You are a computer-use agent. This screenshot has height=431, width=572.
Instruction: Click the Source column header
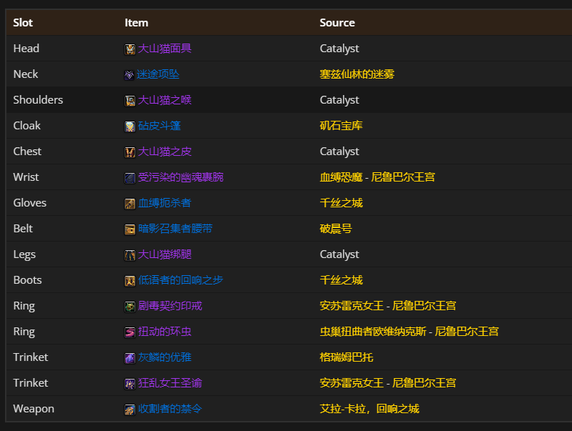tap(337, 23)
